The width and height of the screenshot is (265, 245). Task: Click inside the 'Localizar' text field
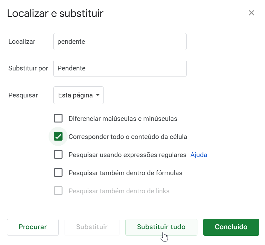[x=120, y=41]
